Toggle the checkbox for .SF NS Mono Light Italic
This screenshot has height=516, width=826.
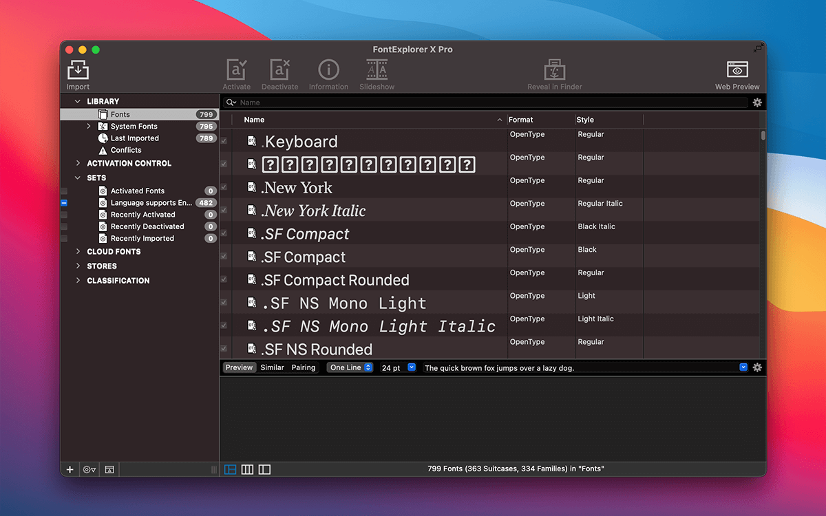224,325
